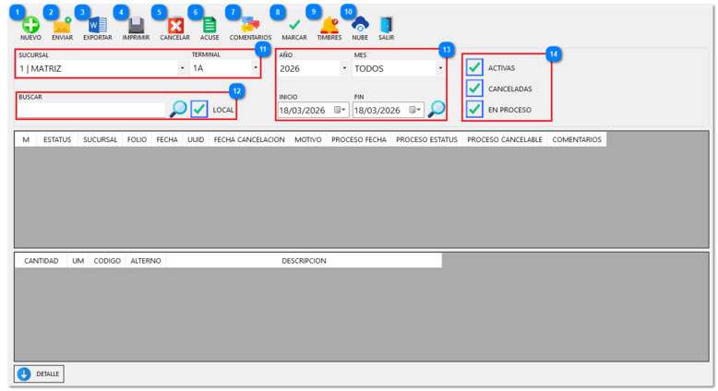Open the ENVIAR envelope tool
Image resolution: width=718 pixels, height=391 pixels.
(62, 26)
